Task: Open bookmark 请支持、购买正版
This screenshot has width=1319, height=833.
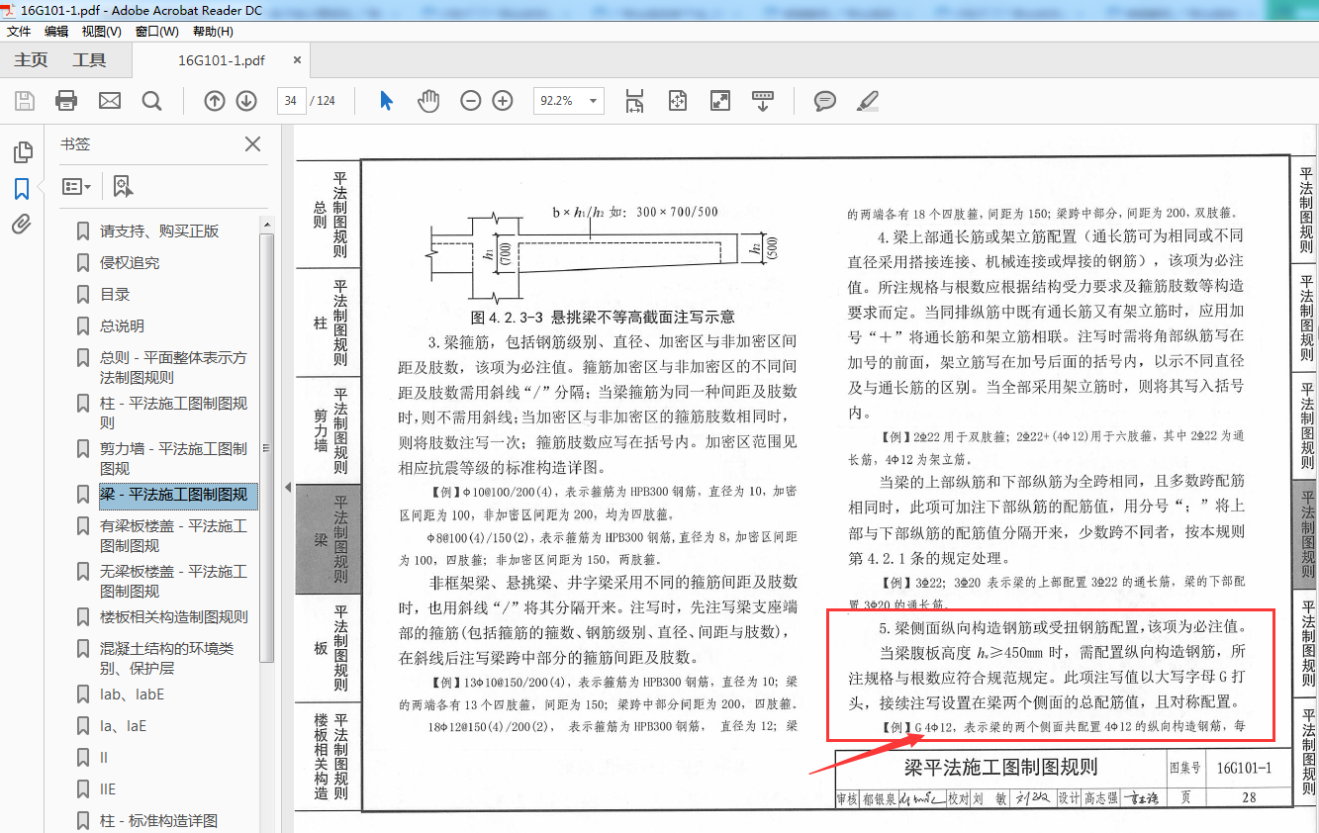Action: coord(159,231)
